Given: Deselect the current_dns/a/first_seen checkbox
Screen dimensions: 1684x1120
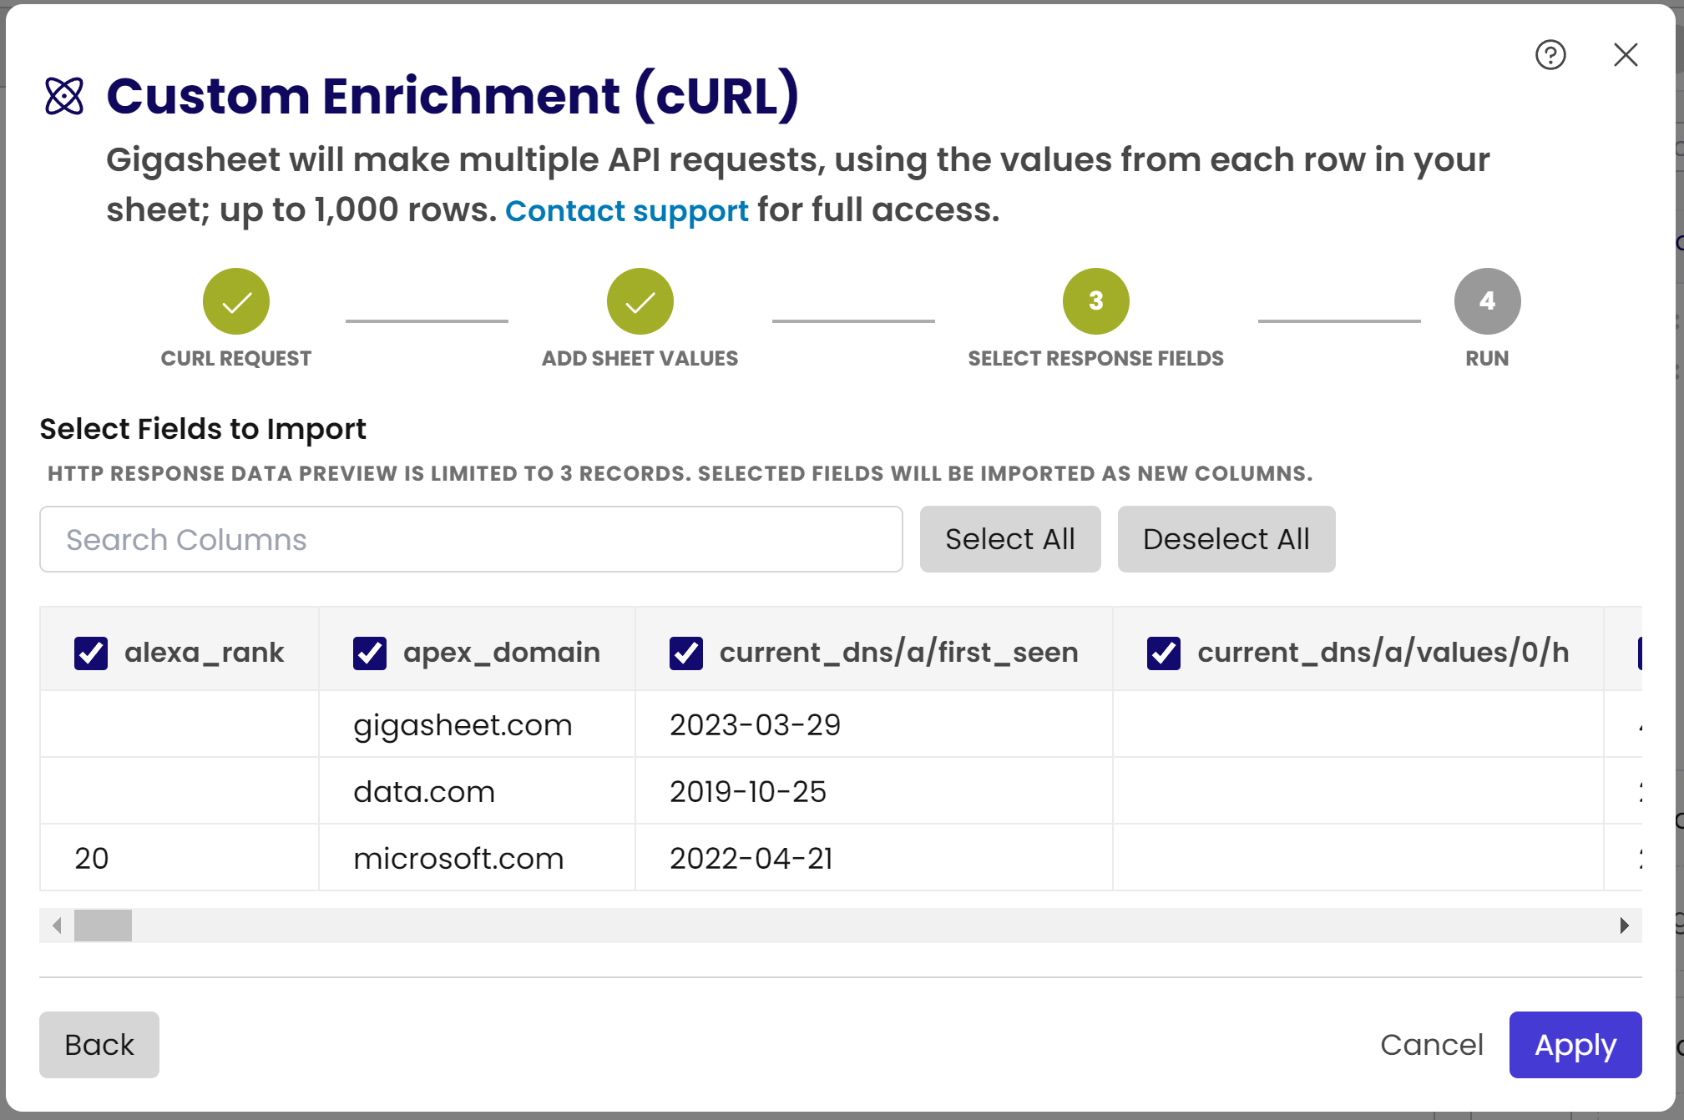Looking at the screenshot, I should click(x=686, y=653).
